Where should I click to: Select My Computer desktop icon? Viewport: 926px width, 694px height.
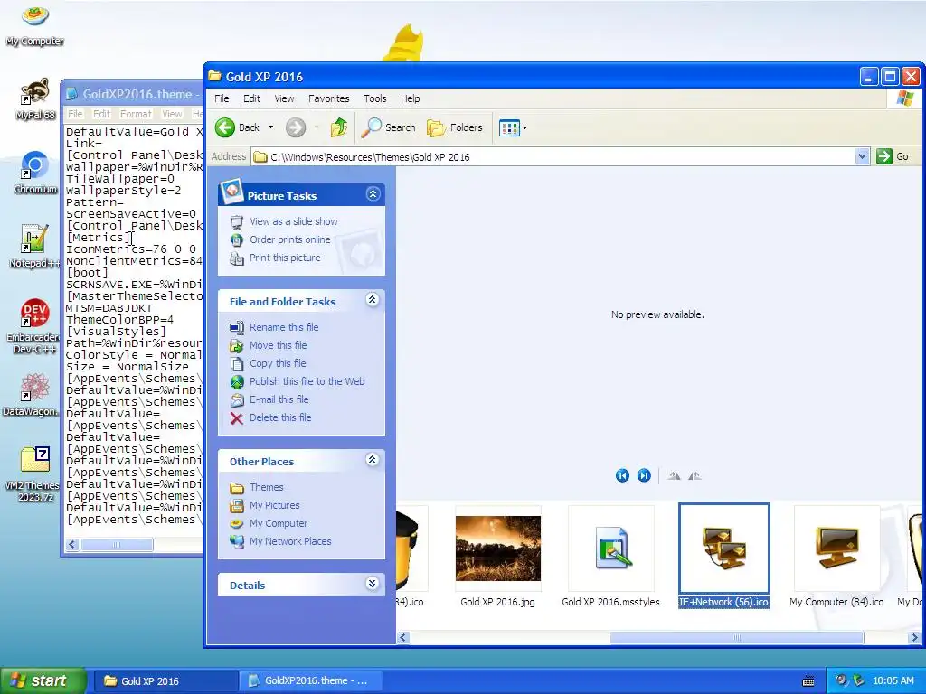tap(35, 24)
